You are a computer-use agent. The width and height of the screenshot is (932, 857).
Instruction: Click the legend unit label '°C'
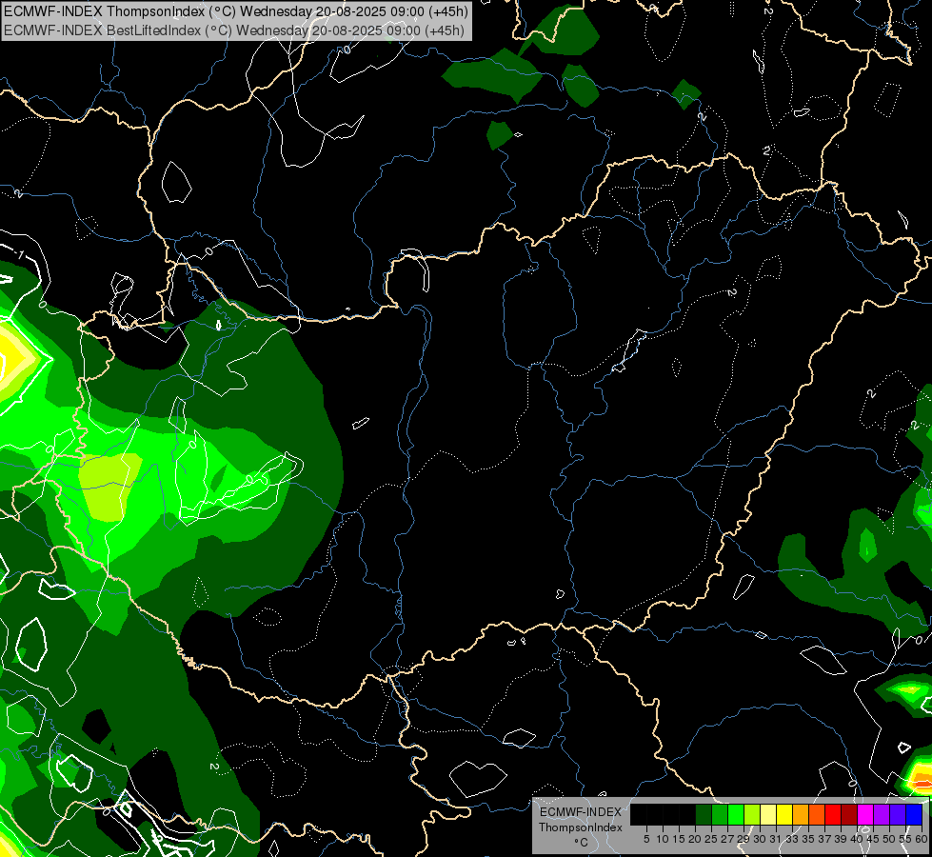581,843
